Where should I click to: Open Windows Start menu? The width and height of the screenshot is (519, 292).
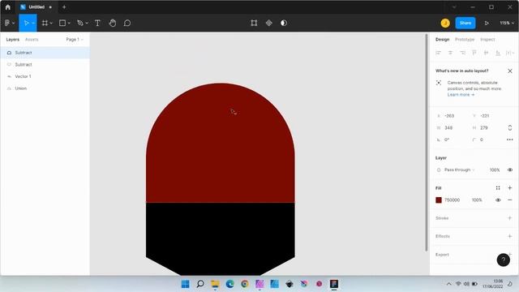[186, 284]
